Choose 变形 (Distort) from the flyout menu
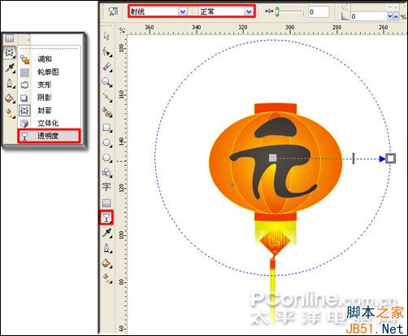Image resolution: width=408 pixels, height=336 pixels. [50, 85]
